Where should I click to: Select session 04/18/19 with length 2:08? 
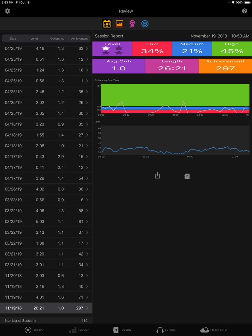point(46,146)
